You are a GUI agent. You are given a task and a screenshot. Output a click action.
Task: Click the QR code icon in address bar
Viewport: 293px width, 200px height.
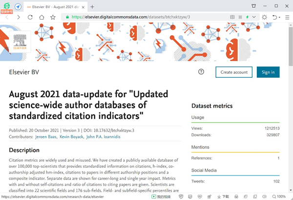click(240, 17)
